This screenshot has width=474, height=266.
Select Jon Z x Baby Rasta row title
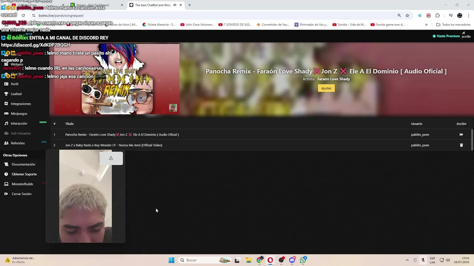point(114,145)
